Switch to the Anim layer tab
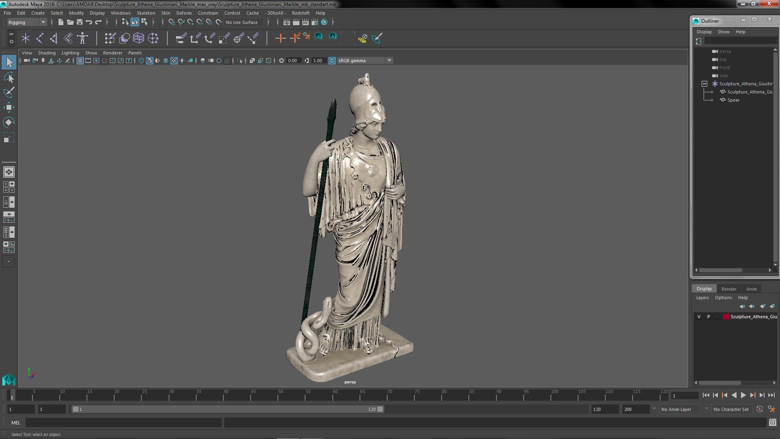The width and height of the screenshot is (780, 439). (751, 289)
